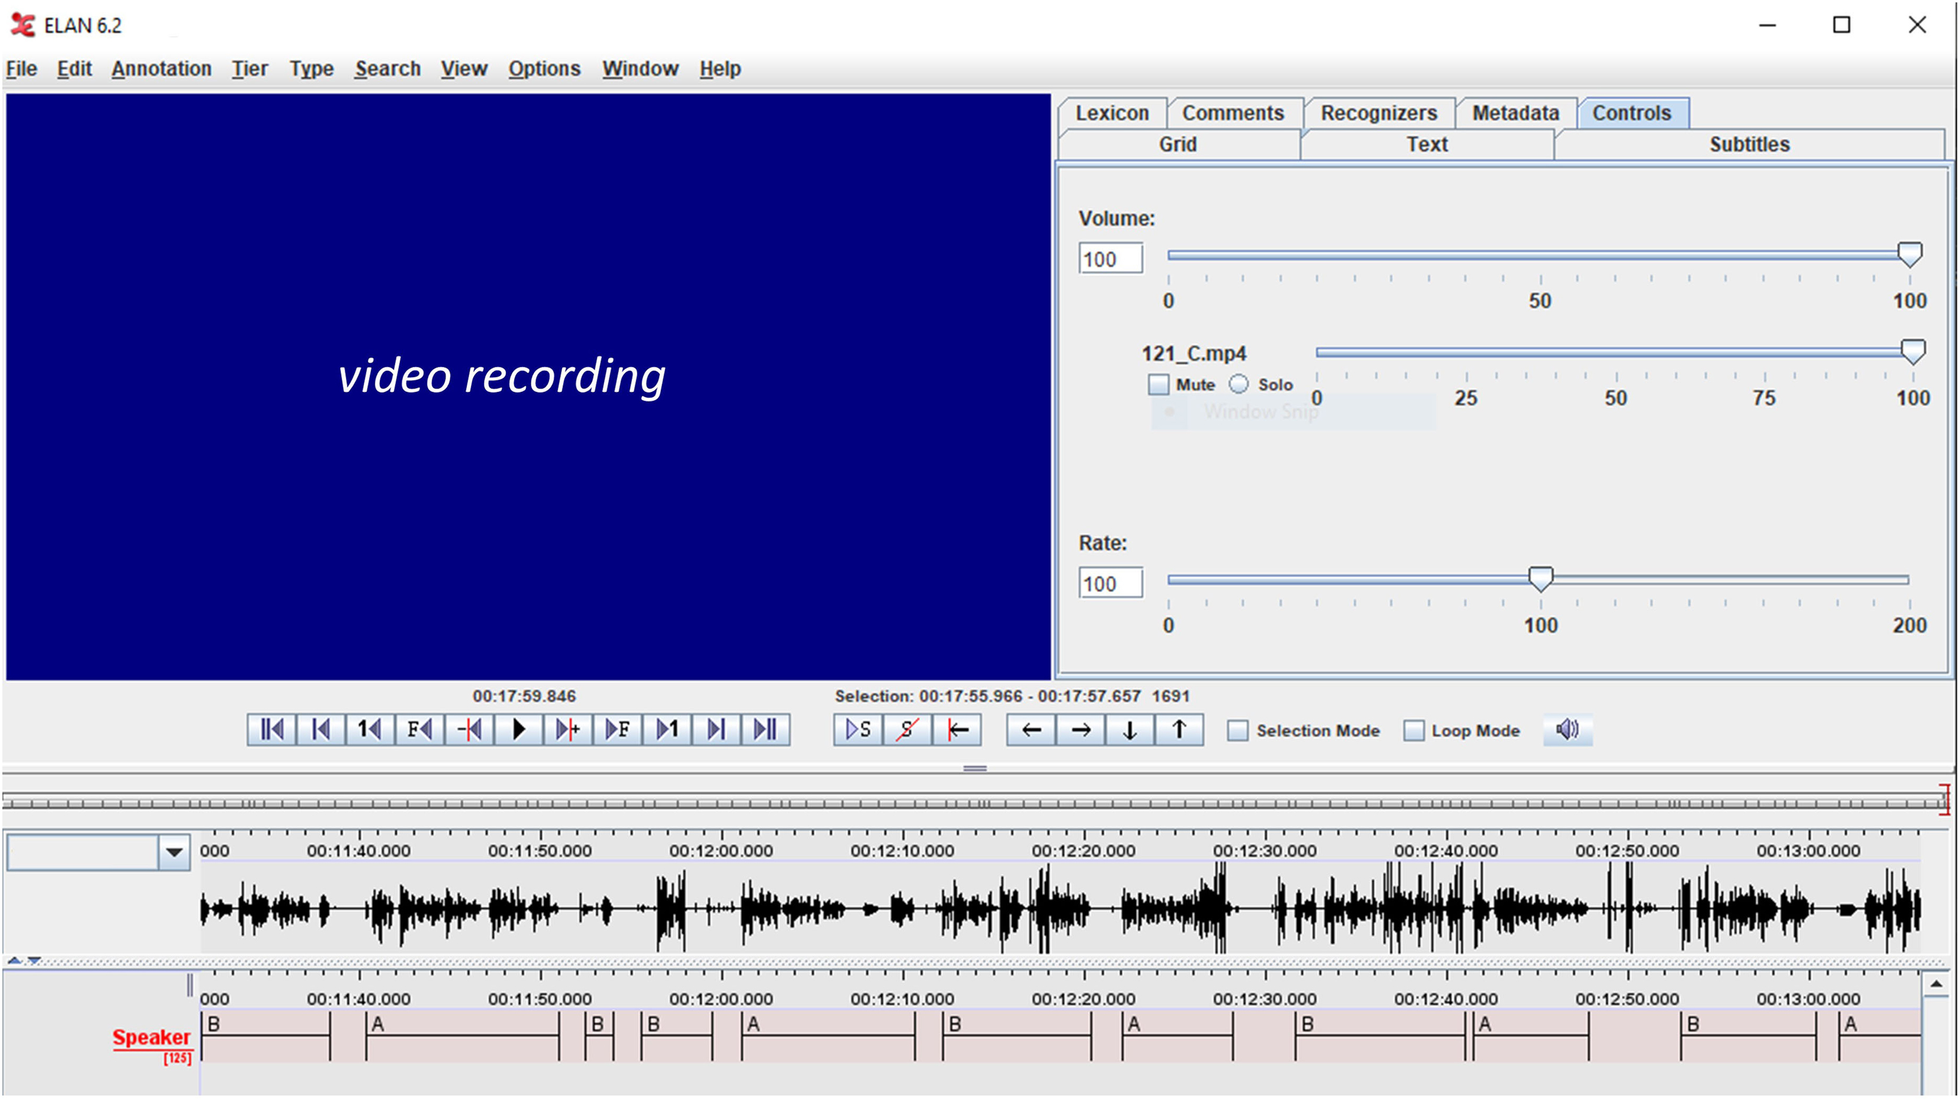Viewport: 1960px width, 1101px height.
Task: Go to end of media
Action: [765, 730]
